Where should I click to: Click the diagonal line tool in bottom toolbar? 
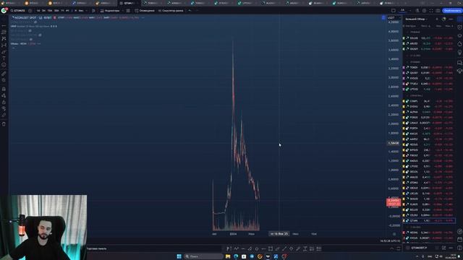[x=284, y=248]
